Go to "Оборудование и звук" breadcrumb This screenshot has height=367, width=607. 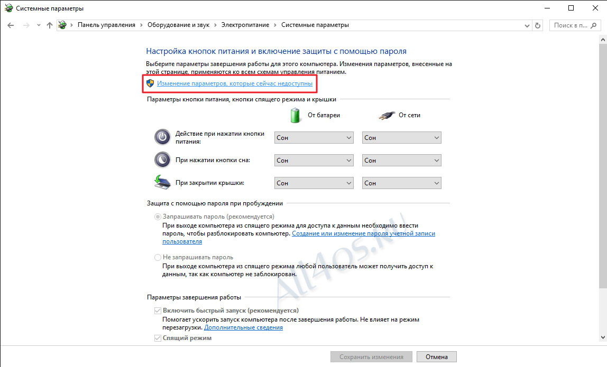178,25
